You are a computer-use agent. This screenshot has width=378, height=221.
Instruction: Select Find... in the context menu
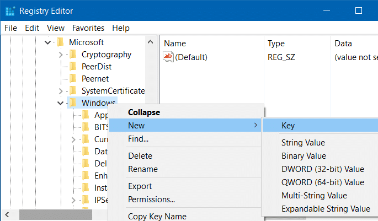pyautogui.click(x=185, y=139)
